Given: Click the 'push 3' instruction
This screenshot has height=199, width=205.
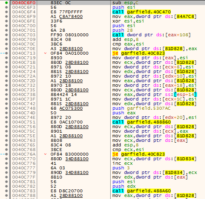Looking at the screenshot, I should point(121,168).
